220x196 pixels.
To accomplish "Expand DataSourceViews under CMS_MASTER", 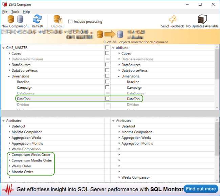I will (x=9, y=70).
